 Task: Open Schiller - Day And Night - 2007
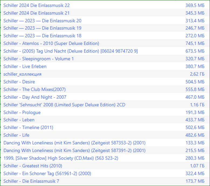[35, 97]
